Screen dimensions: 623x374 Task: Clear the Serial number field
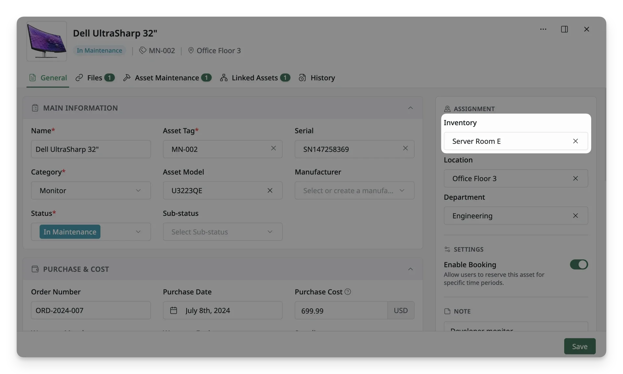point(405,148)
